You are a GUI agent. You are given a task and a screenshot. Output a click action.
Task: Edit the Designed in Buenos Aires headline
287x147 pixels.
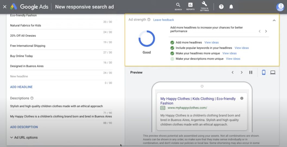61,66
